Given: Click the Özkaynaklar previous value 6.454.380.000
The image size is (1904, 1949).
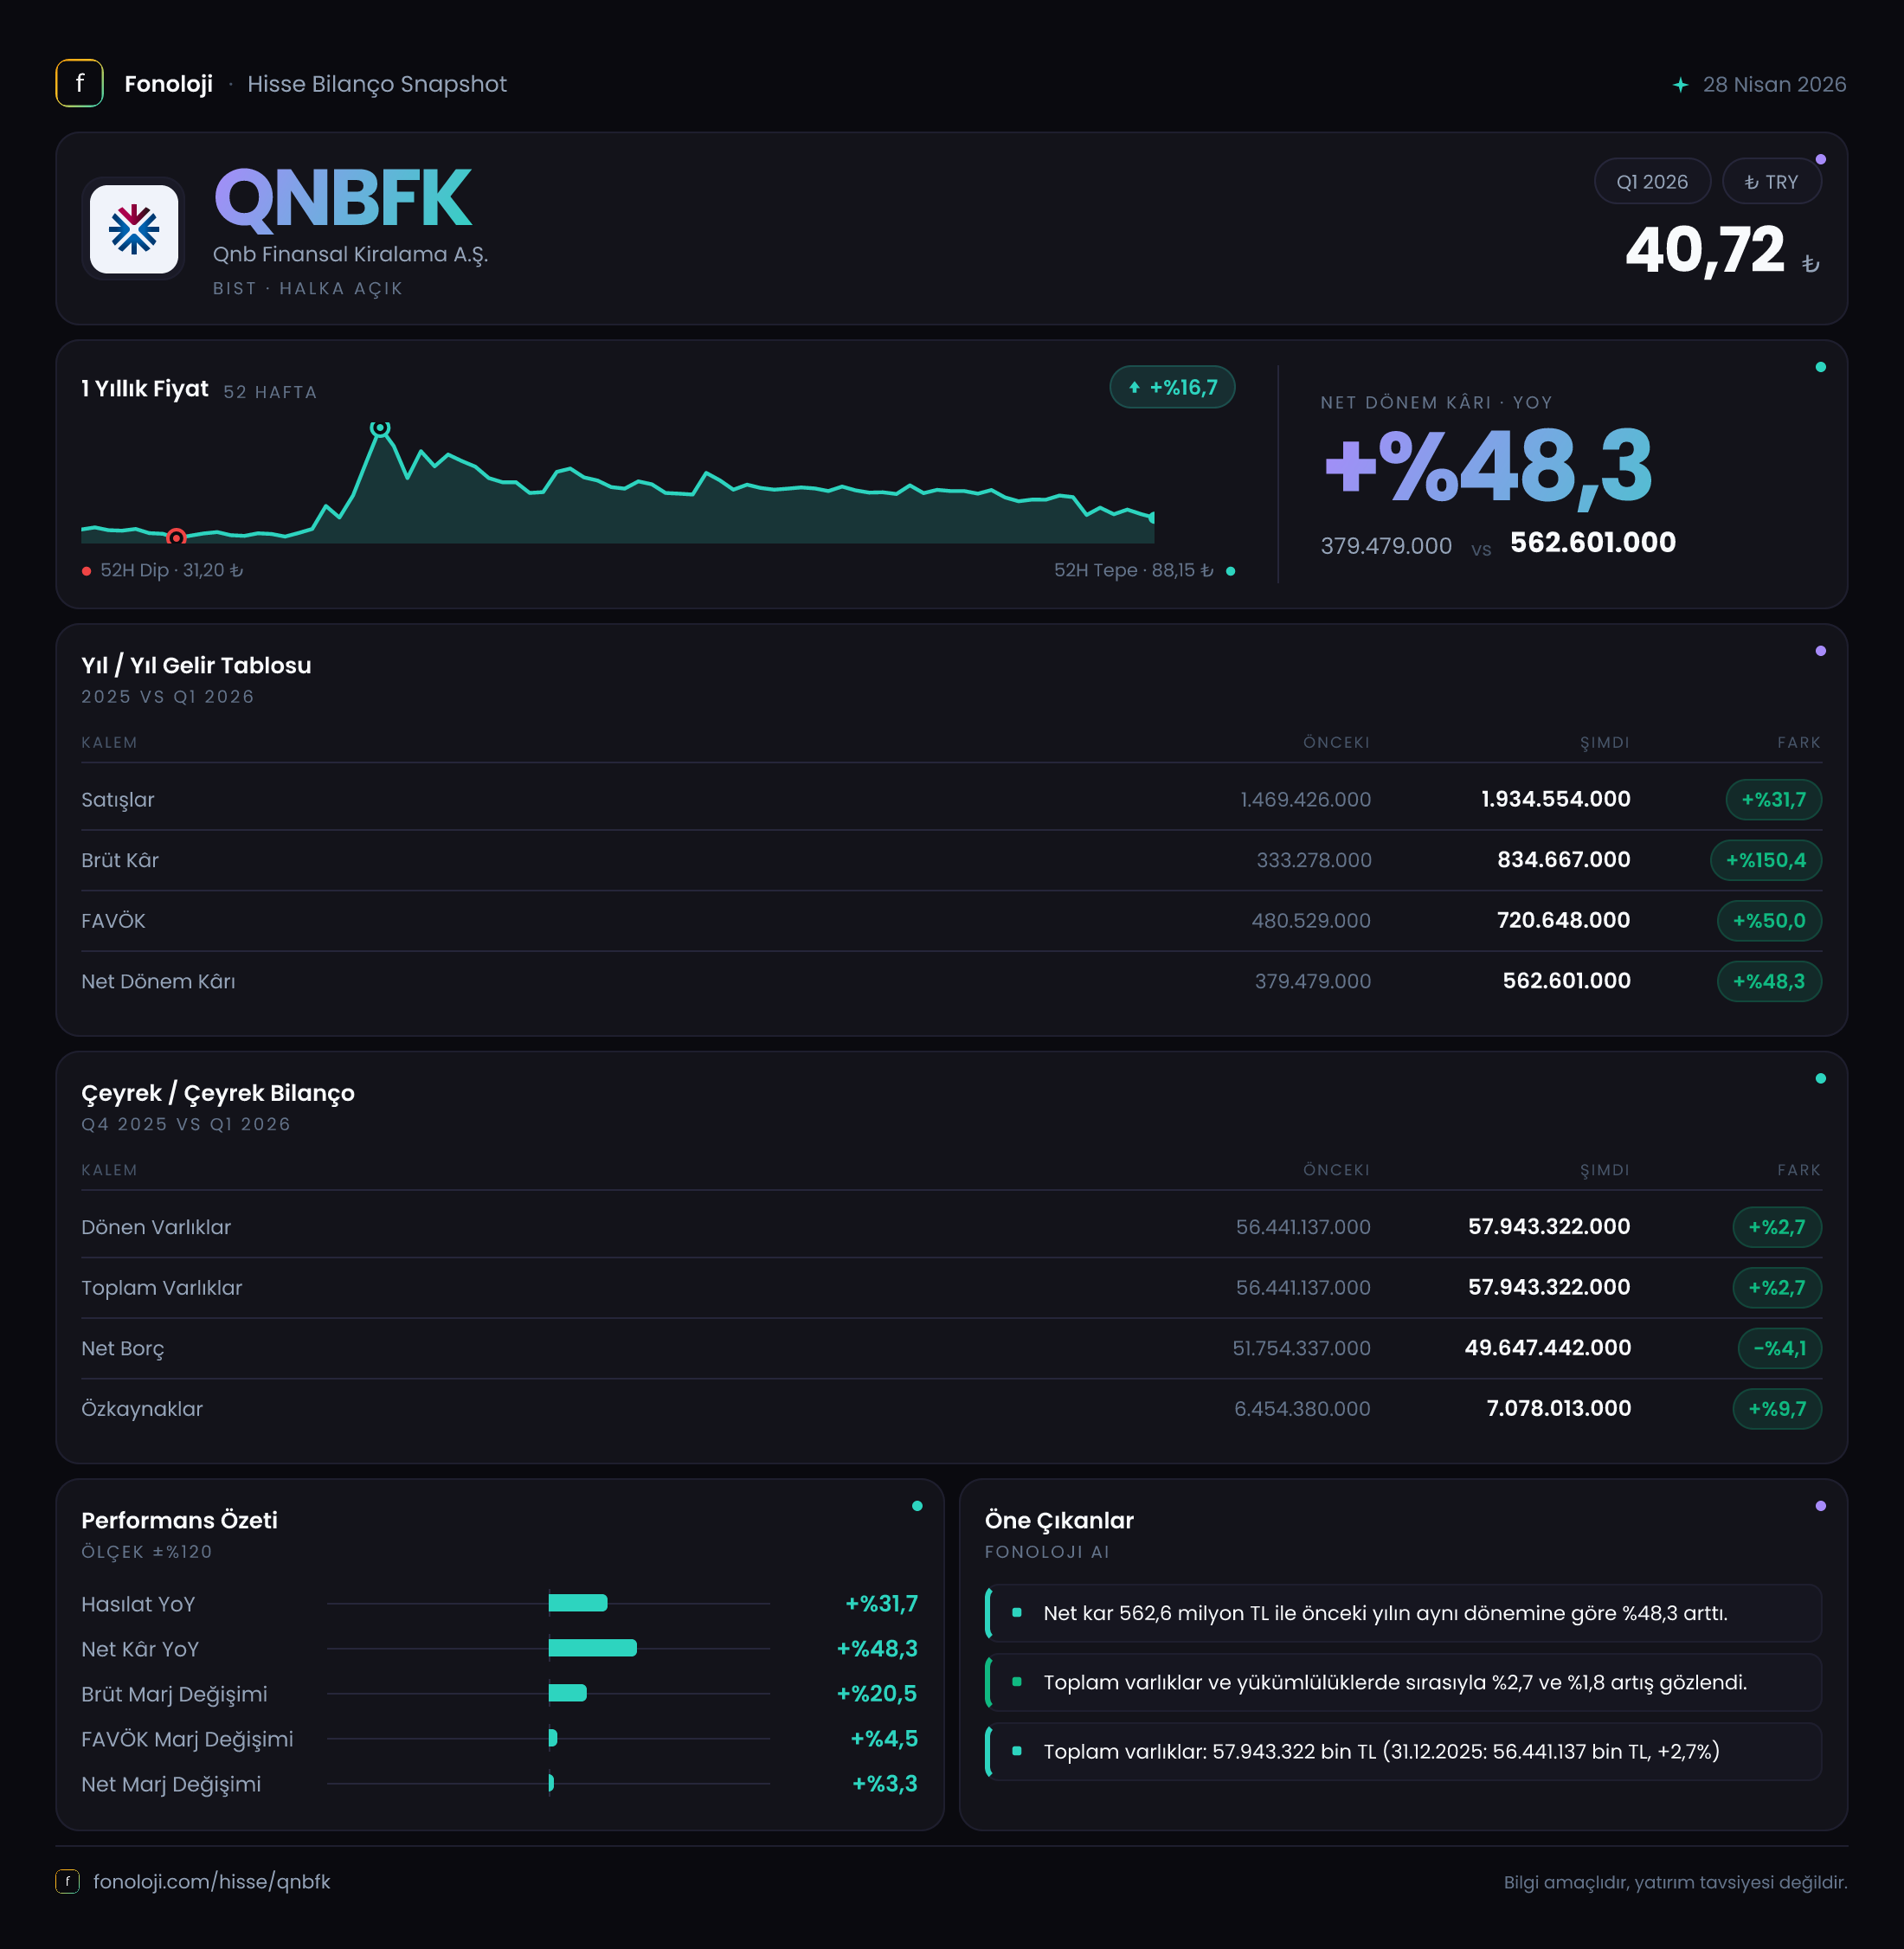Looking at the screenshot, I should [1302, 1409].
